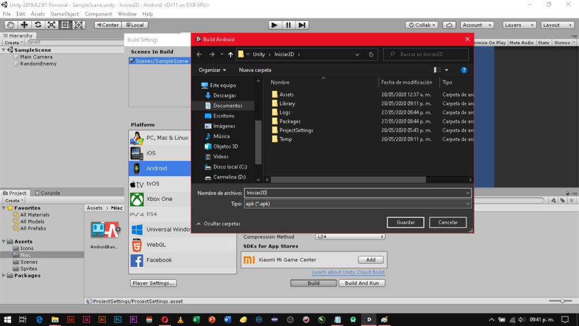
Task: Collapse folders with Ocultar carpetas
Action: (218, 224)
